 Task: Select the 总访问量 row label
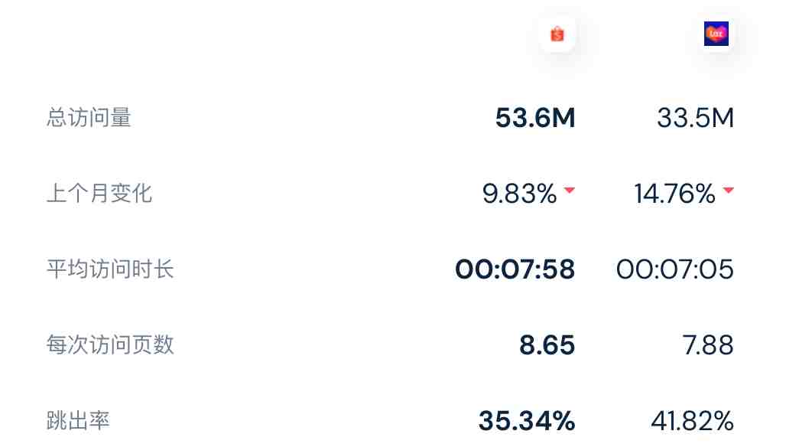click(x=89, y=118)
